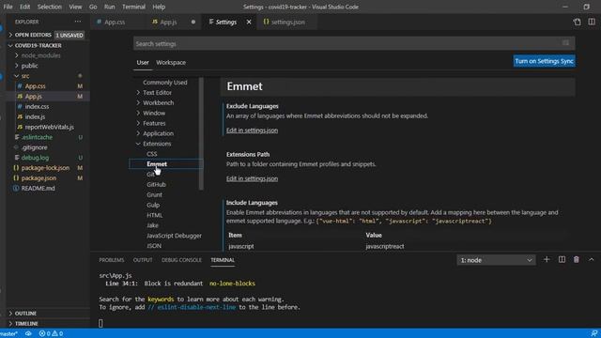Switch to App.css editor tab
The image size is (601, 338).
pyautogui.click(x=115, y=23)
